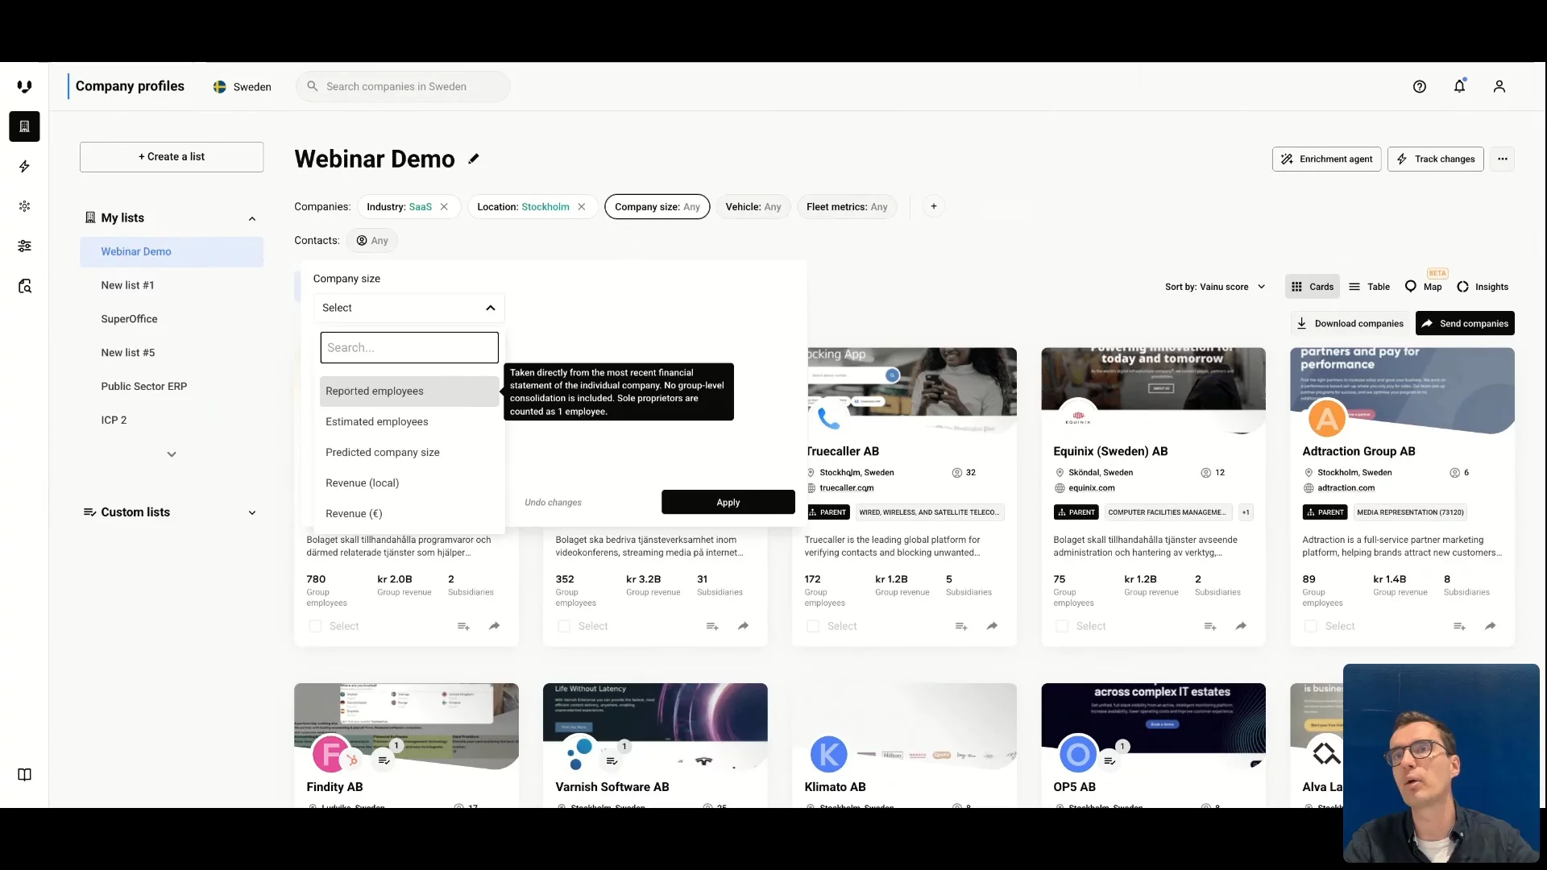This screenshot has height=870, width=1547.
Task: Tick the checkbox on 352 employees card
Action: tap(564, 626)
